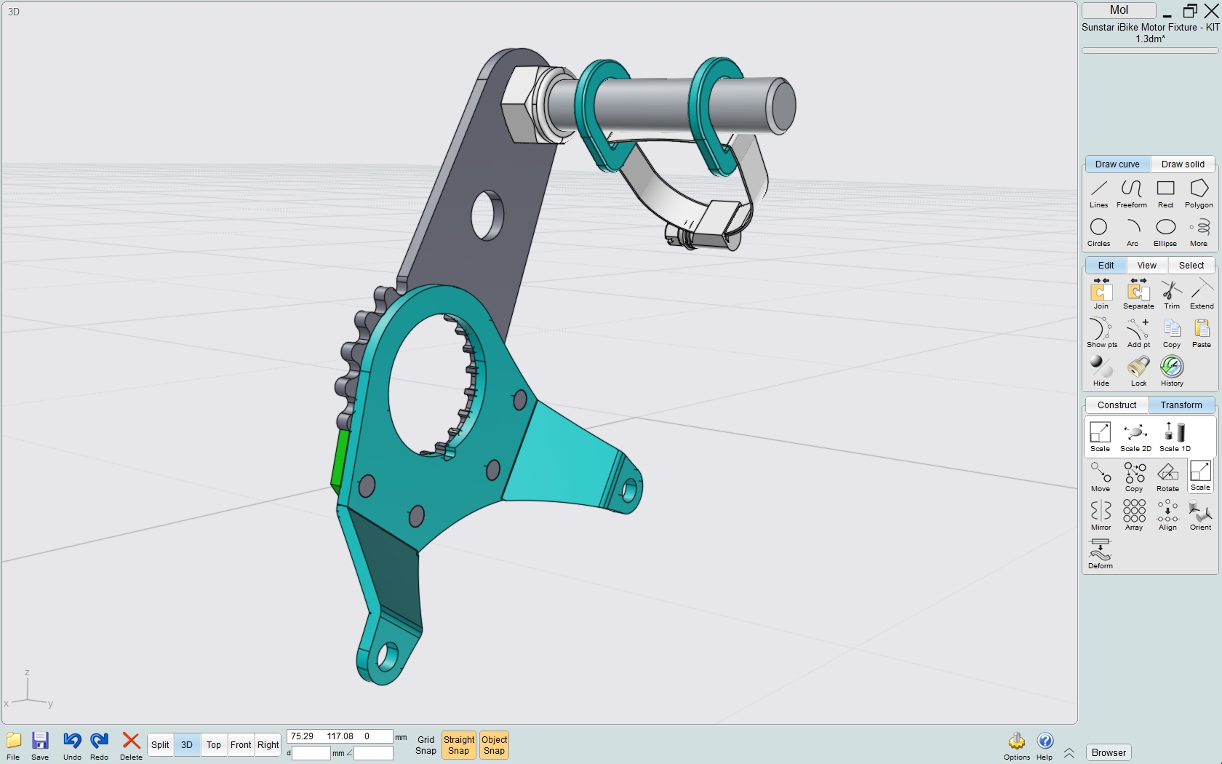Select the Orient transform tool
This screenshot has width=1222, height=764.
1201,516
